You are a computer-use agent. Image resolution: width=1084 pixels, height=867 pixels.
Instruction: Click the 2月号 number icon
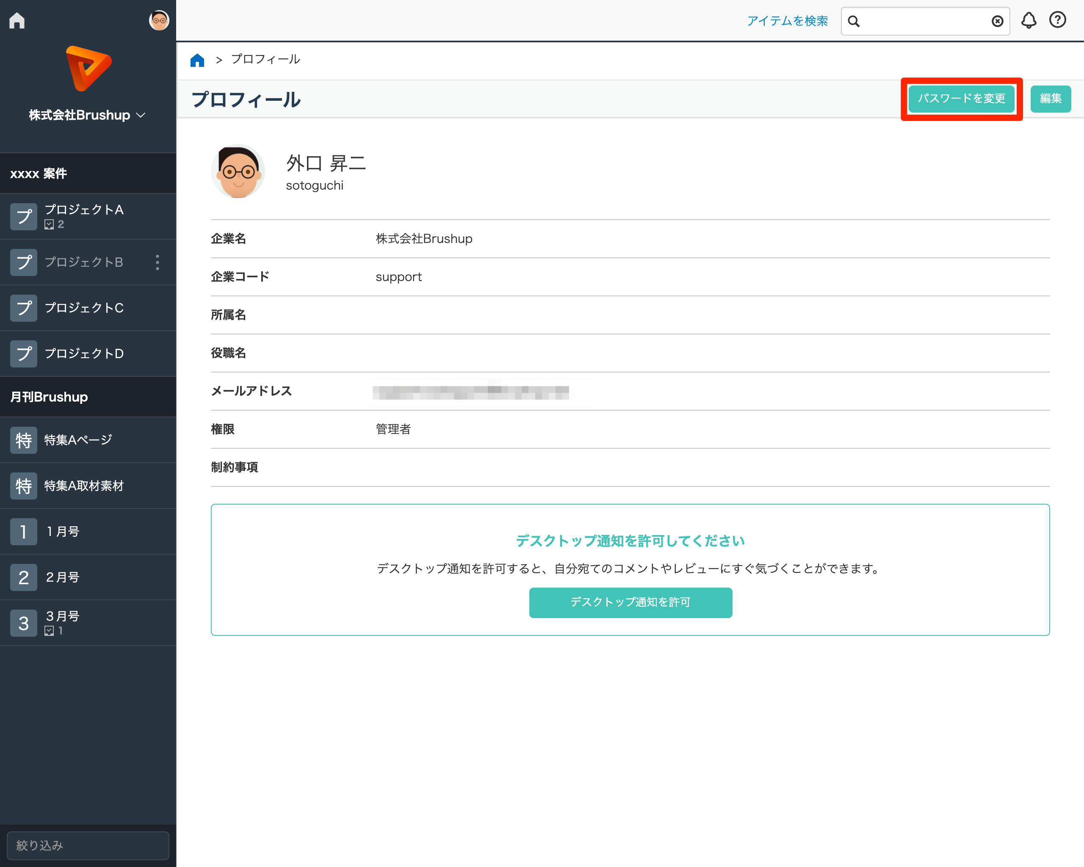(x=24, y=577)
